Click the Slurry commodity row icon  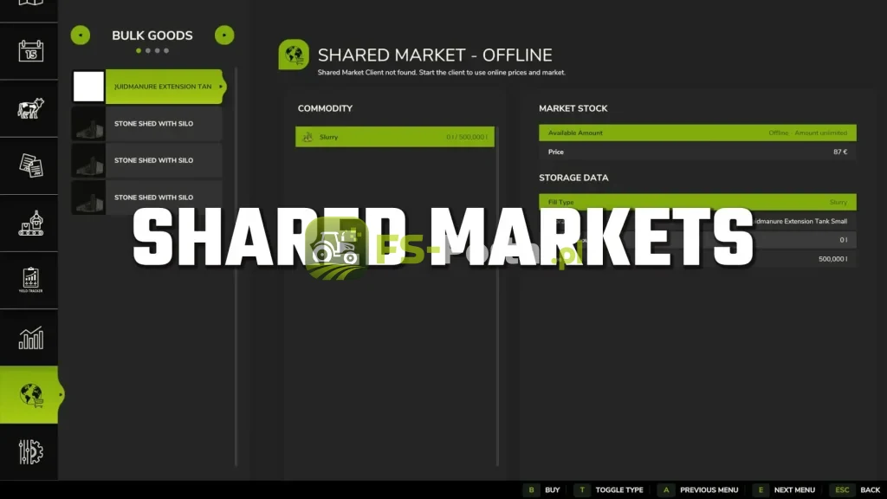pos(308,137)
